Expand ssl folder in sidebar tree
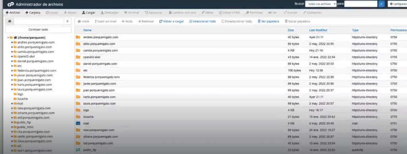This screenshot has height=154, width=407. 12,146
